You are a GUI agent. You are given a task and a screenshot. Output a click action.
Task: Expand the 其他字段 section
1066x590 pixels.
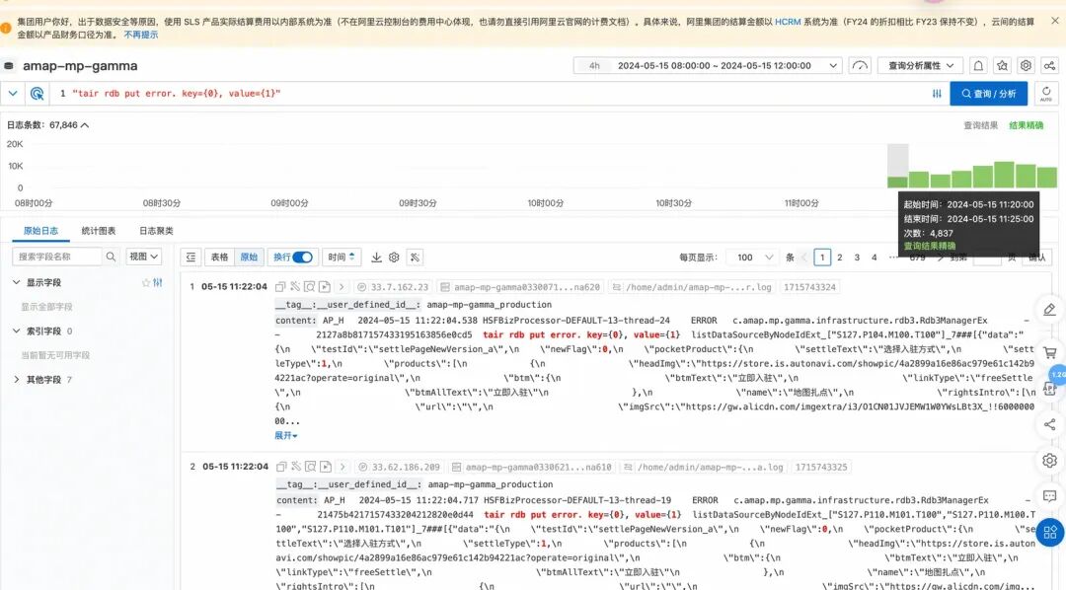(17, 379)
